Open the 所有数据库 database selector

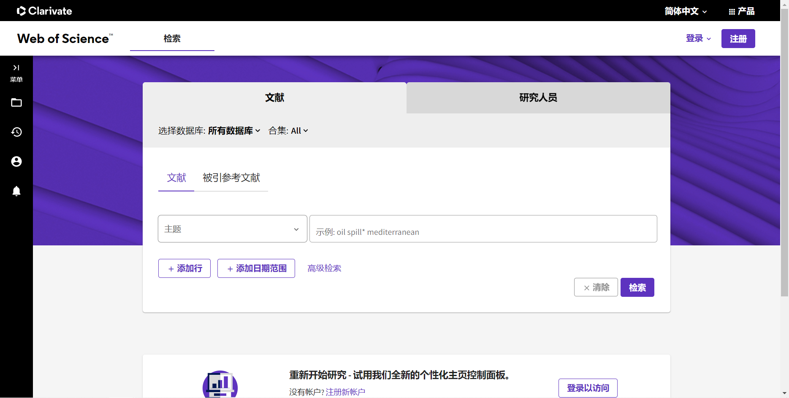pyautogui.click(x=234, y=131)
